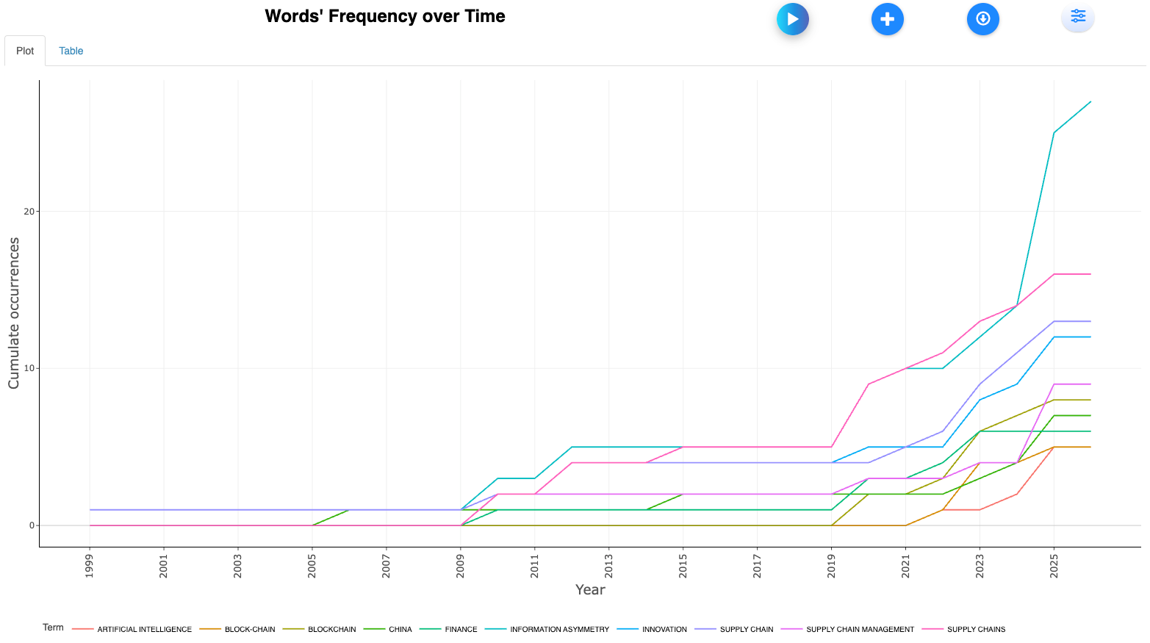The width and height of the screenshot is (1150, 643).
Task: Hide SUPPLY CHAIN MANAGEMENT in legend
Action: [860, 630]
